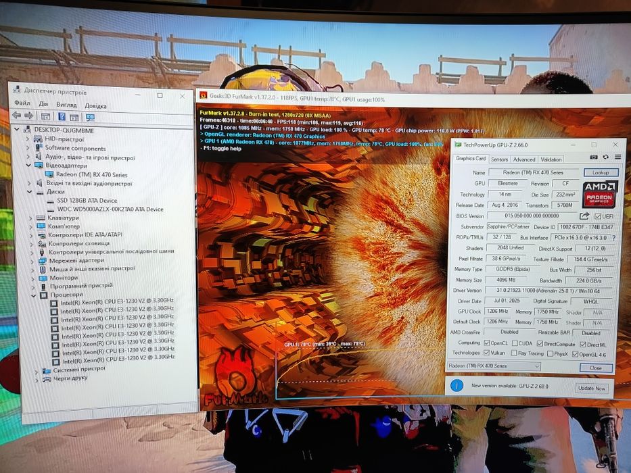Toggle the PhysX checkbox

pyautogui.click(x=550, y=354)
